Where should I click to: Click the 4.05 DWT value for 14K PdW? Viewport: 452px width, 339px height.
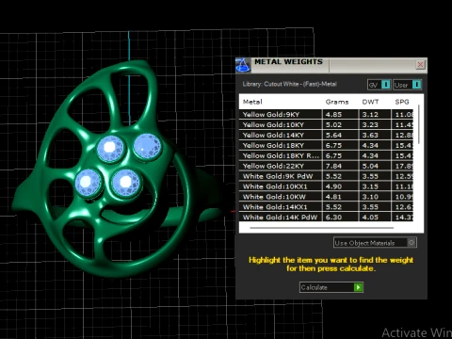(370, 217)
